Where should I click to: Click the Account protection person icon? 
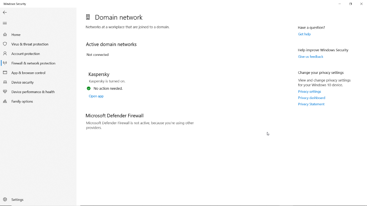pyautogui.click(x=5, y=54)
